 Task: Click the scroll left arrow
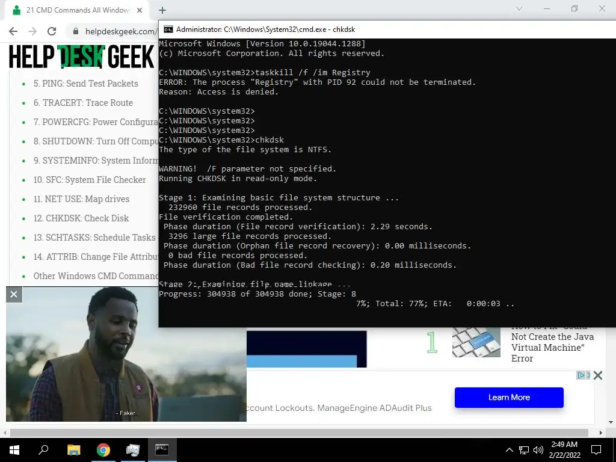[x=4, y=433]
